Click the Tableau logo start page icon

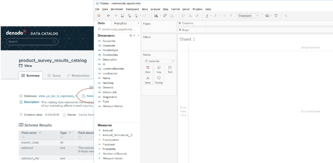[x=99, y=16]
